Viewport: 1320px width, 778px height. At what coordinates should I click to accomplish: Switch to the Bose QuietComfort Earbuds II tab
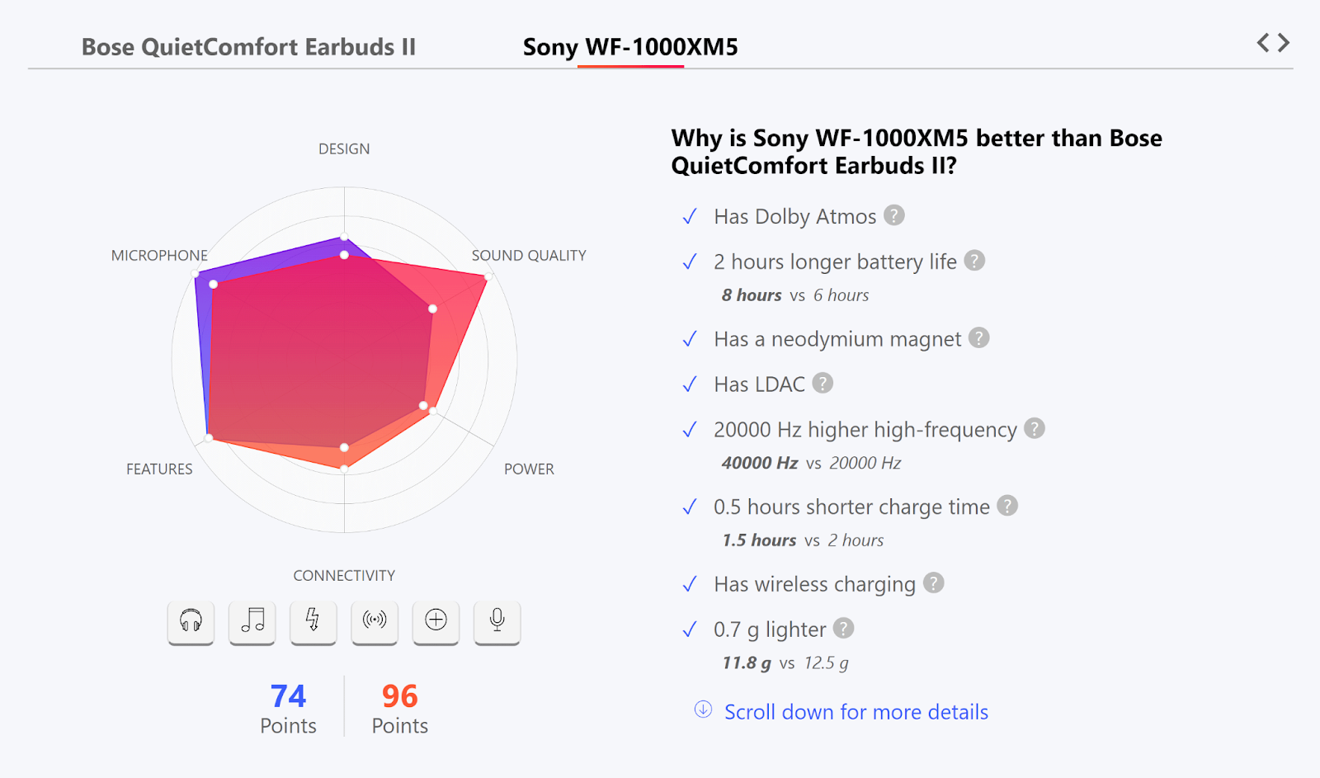[x=249, y=47]
